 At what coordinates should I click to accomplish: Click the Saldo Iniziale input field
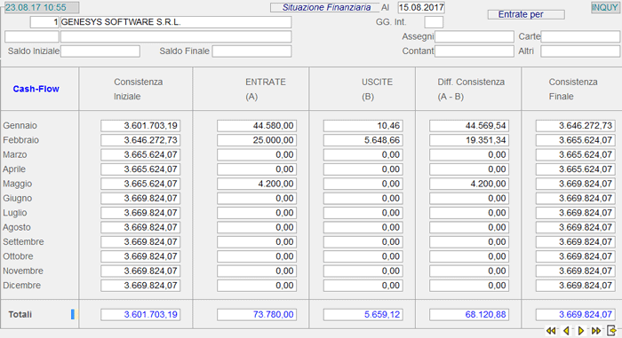(100, 51)
